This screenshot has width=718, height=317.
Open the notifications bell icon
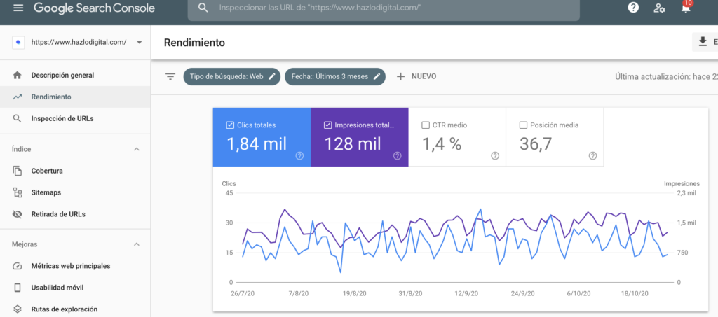click(x=685, y=8)
